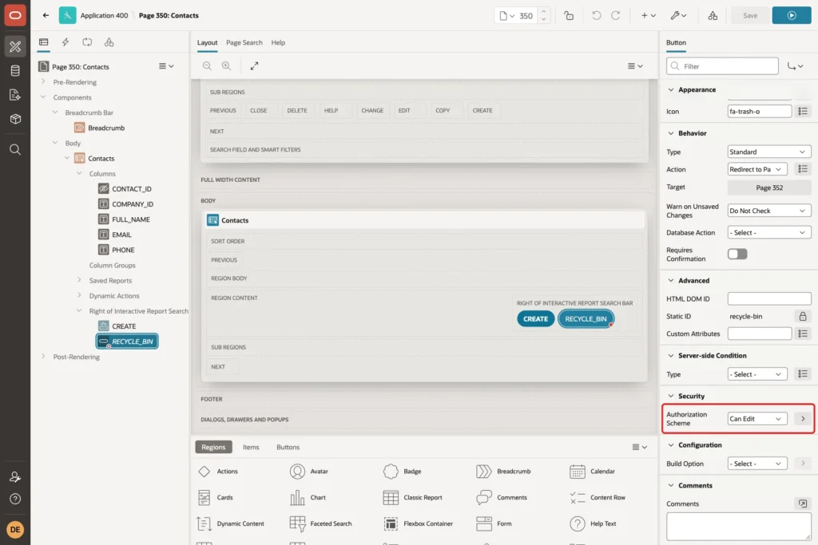Click the DE user avatar
Image resolution: width=818 pixels, height=545 pixels.
click(15, 529)
